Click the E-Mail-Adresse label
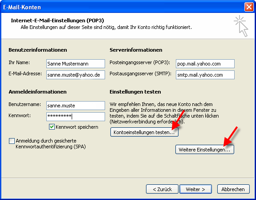The image size is (256, 200). (25, 73)
